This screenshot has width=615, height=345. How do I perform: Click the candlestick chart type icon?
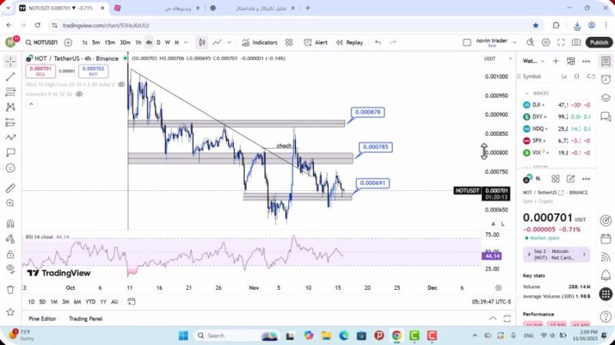[201, 42]
